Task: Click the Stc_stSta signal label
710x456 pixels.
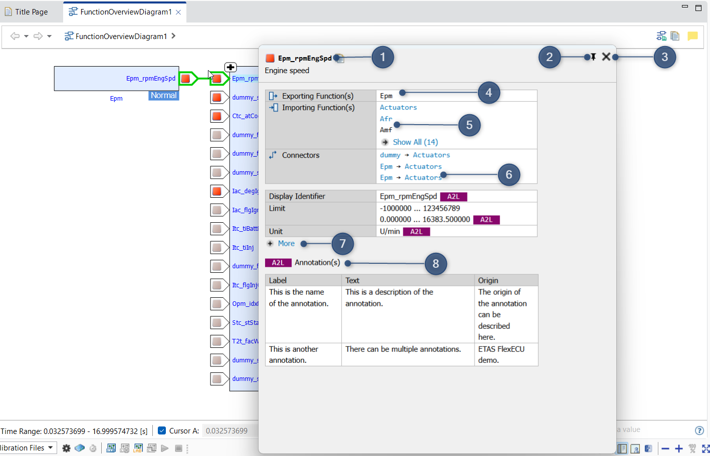Action: pyautogui.click(x=245, y=323)
